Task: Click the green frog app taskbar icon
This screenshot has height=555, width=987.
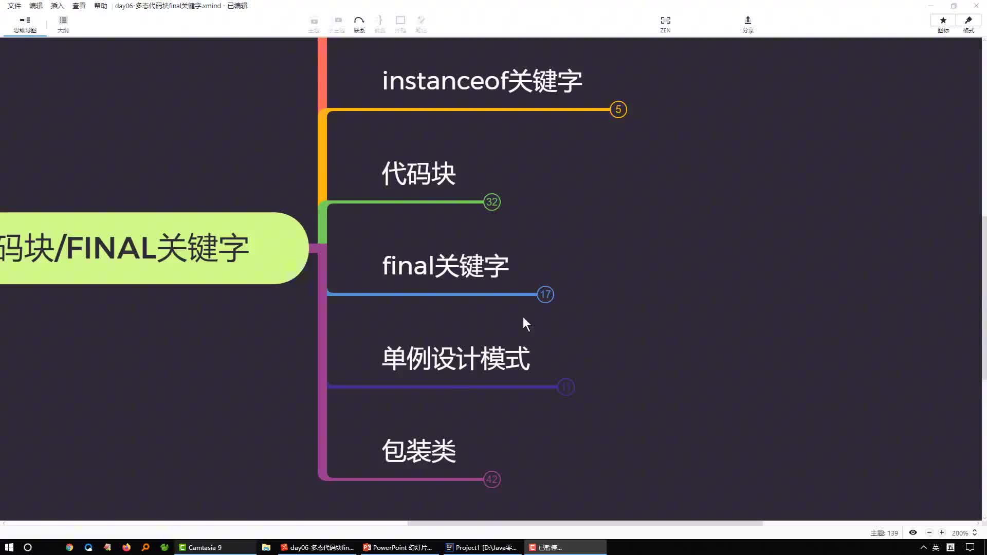Action: coord(164,547)
